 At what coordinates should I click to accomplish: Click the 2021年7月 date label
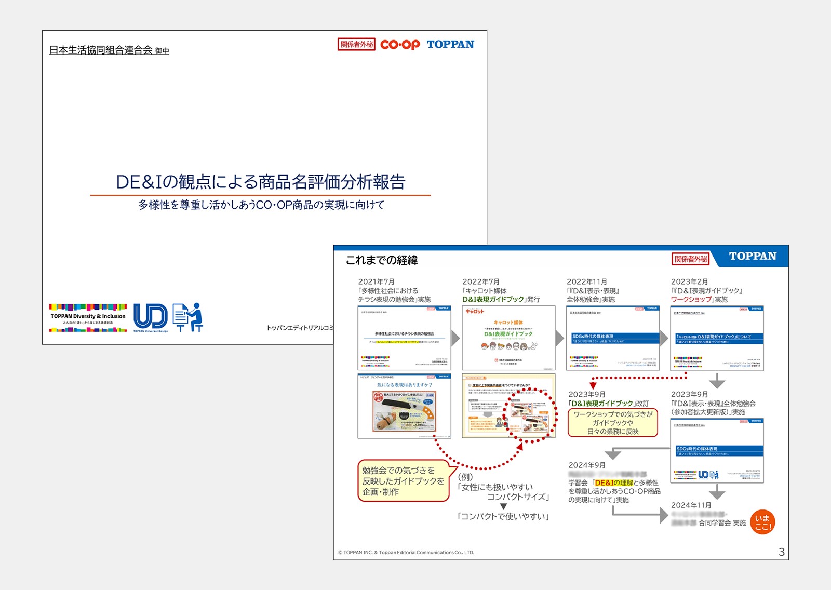[376, 281]
